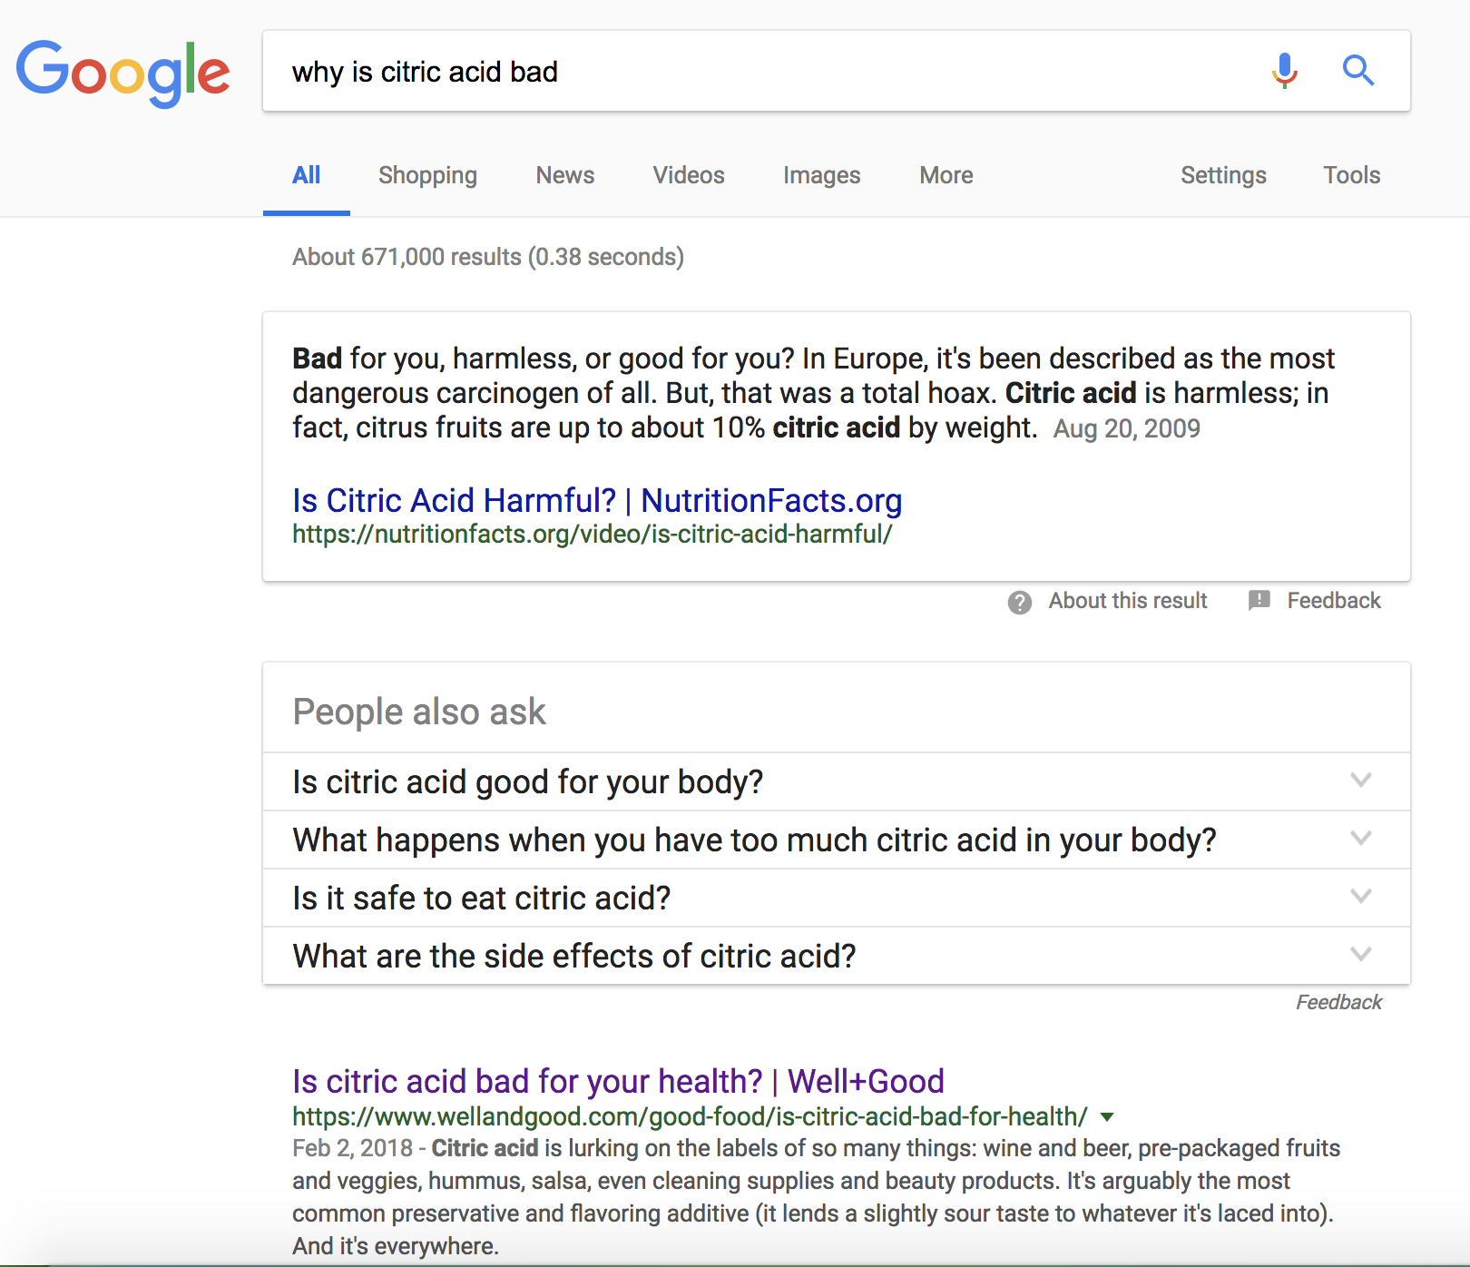Click the Feedback link under People also ask
Viewport: 1470px width, 1267px height.
click(1338, 1001)
